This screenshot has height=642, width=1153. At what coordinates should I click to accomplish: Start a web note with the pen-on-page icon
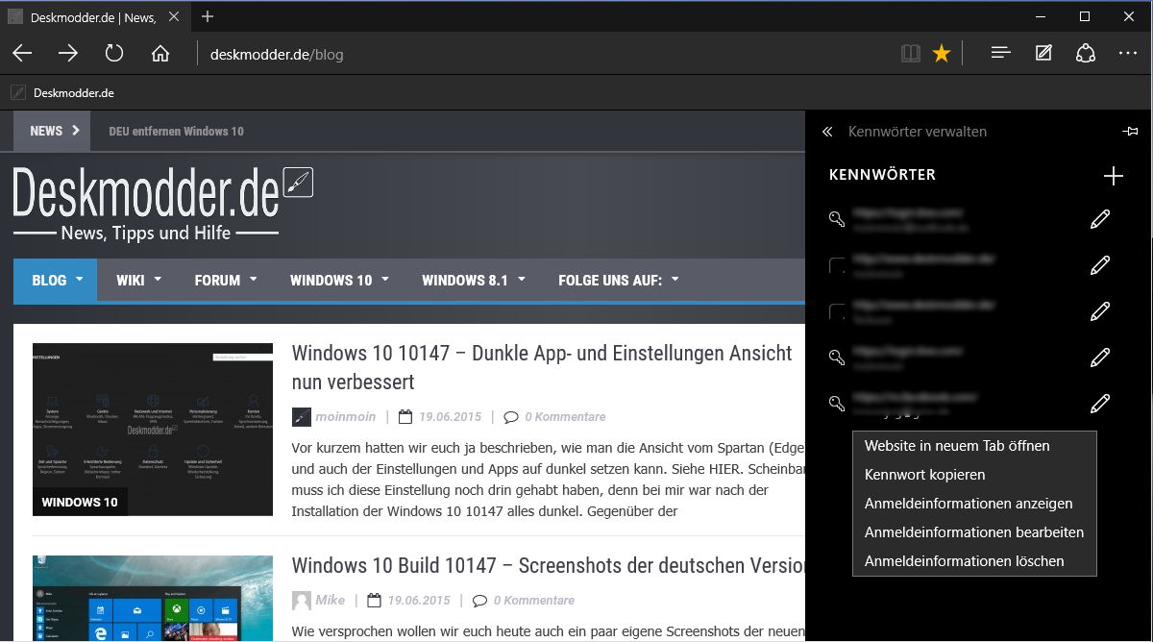click(x=1043, y=54)
